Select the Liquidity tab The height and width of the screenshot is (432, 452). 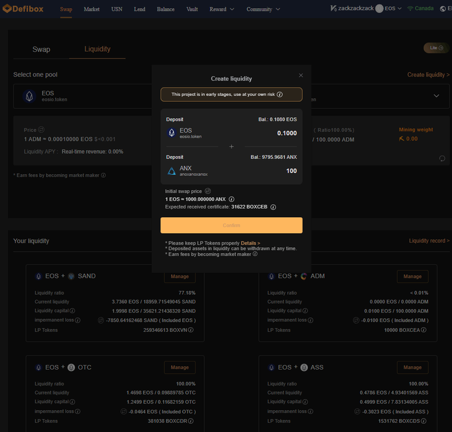pos(97,49)
